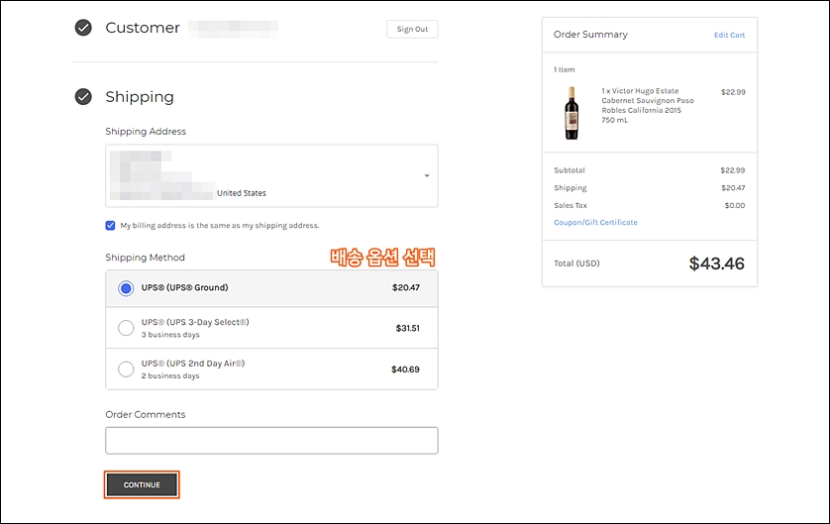Click the Sign Out button
This screenshot has height=524, width=830.
tap(412, 29)
